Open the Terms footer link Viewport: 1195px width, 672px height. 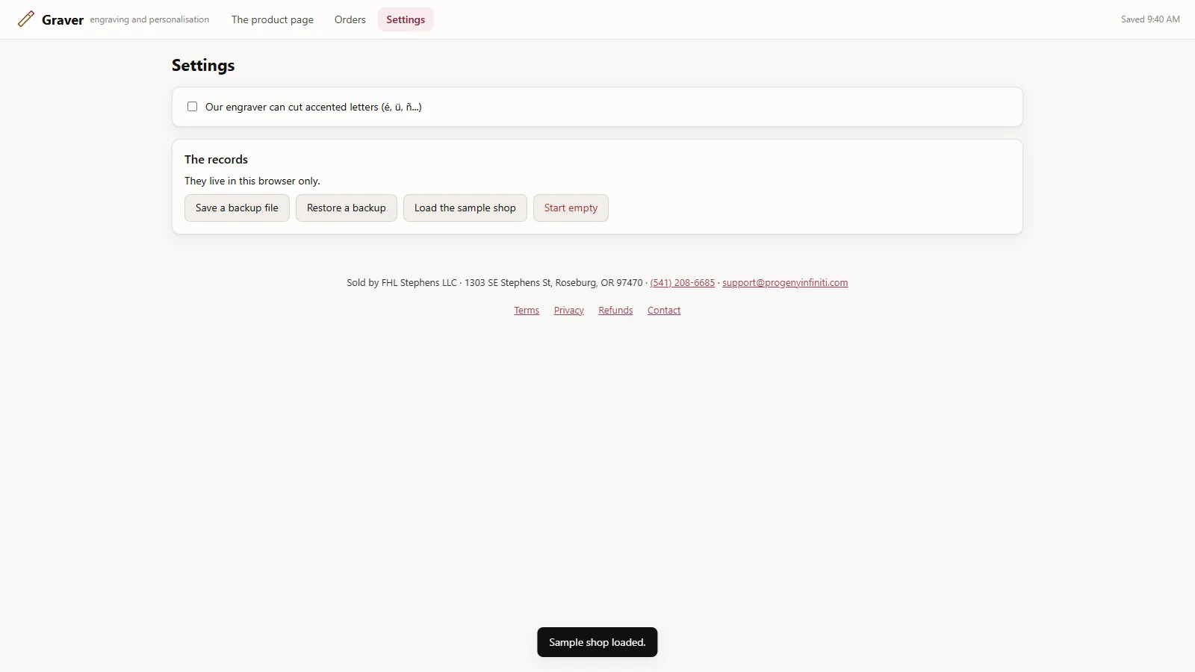pos(527,311)
